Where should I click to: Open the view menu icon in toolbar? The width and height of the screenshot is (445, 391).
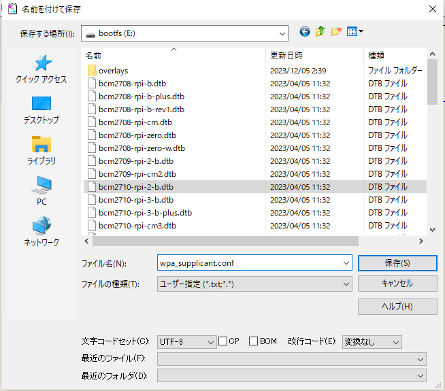(x=355, y=31)
